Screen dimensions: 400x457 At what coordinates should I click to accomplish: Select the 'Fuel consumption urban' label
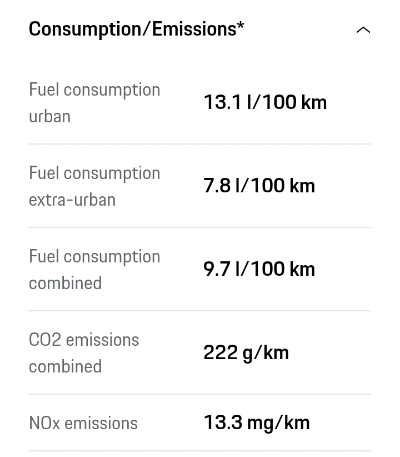pos(94,103)
